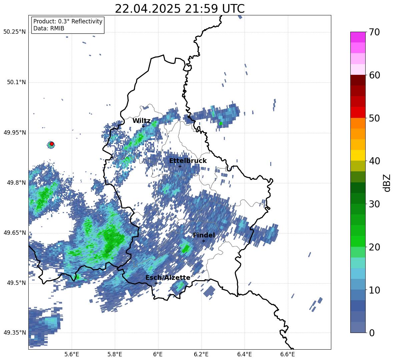Click the Wiltz city label
Screen dimensions: 395x361
[141, 121]
